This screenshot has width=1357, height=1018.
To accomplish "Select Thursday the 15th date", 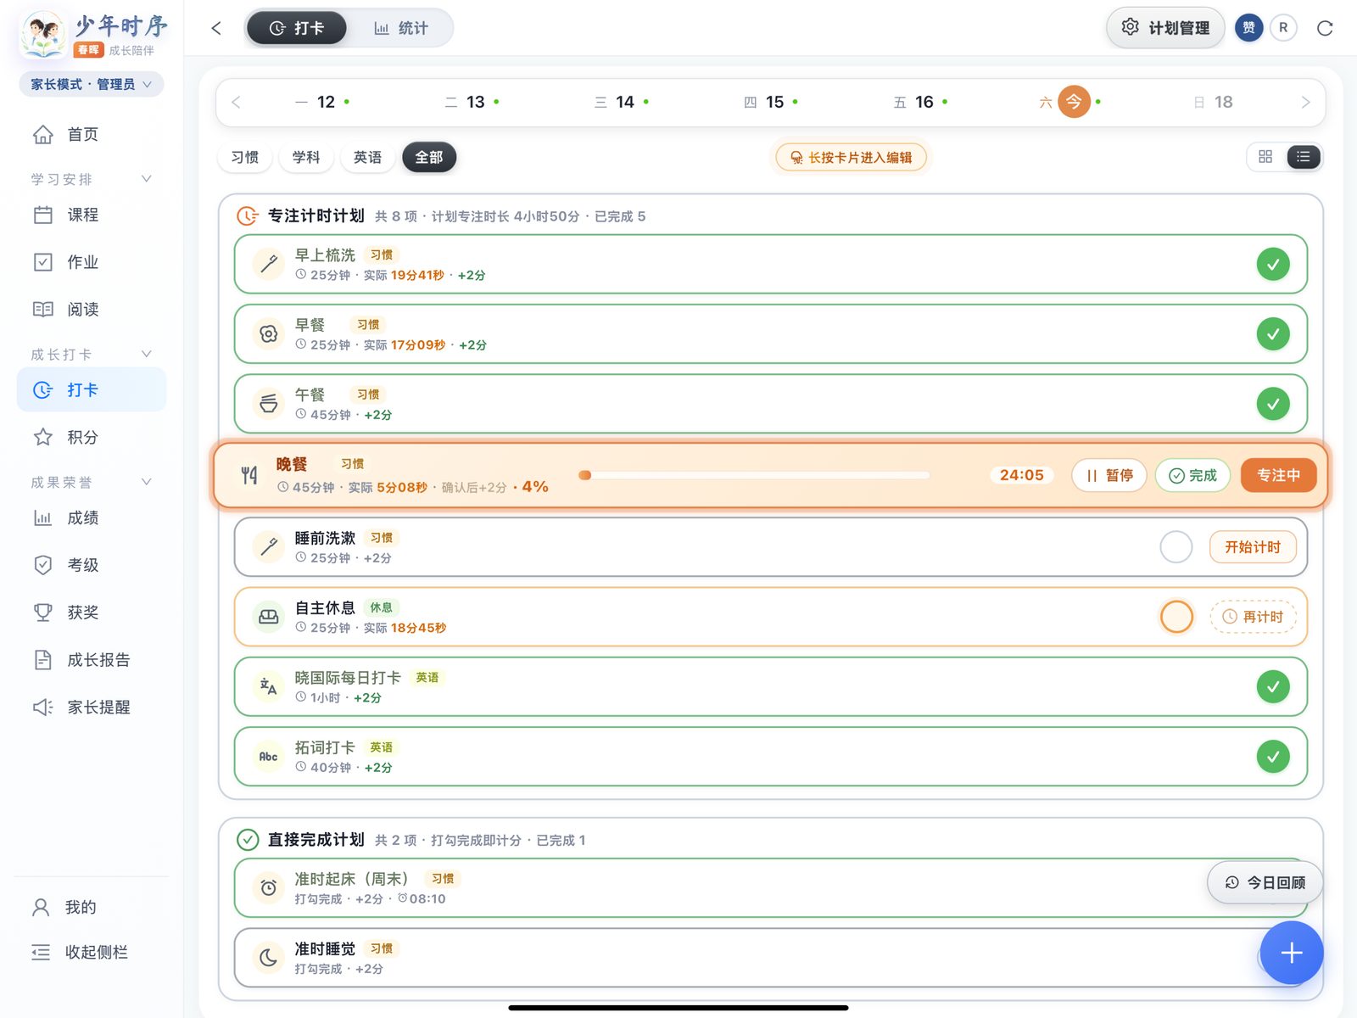I will [x=771, y=103].
